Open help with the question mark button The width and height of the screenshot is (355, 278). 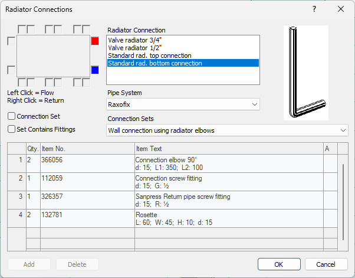pos(314,9)
